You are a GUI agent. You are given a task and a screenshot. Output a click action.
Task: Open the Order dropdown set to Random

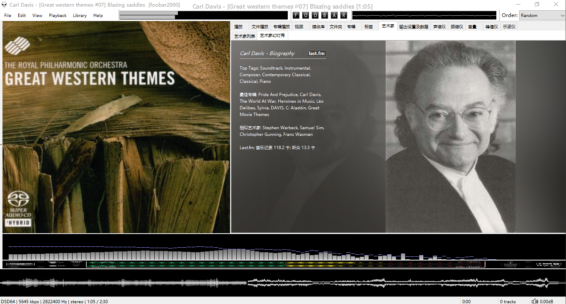pos(542,15)
